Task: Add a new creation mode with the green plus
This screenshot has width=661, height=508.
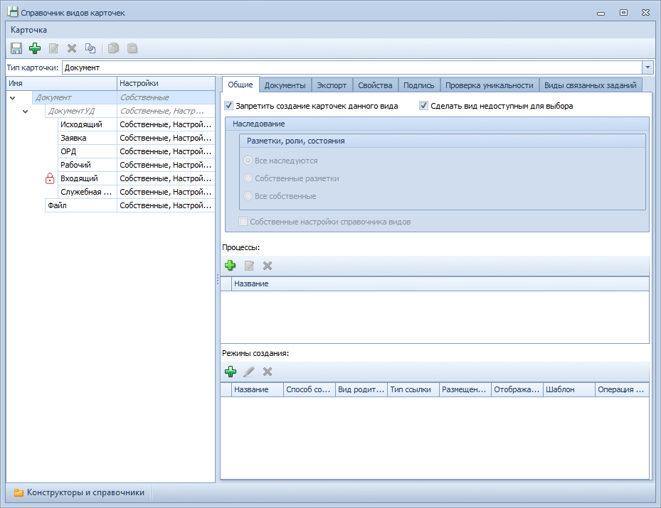Action: coord(230,372)
